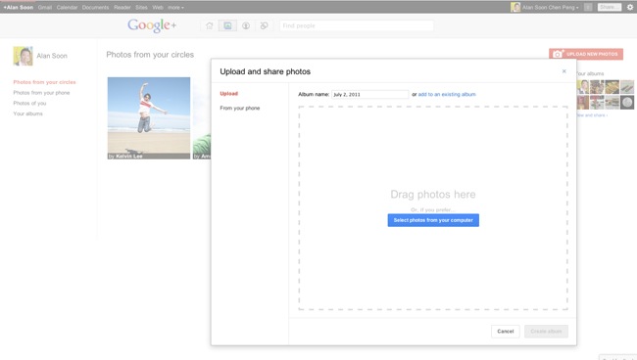Viewport: 637px width, 360px height.
Task: Click Alan Soon's profile picture in the sidebar
Action: tap(23, 56)
